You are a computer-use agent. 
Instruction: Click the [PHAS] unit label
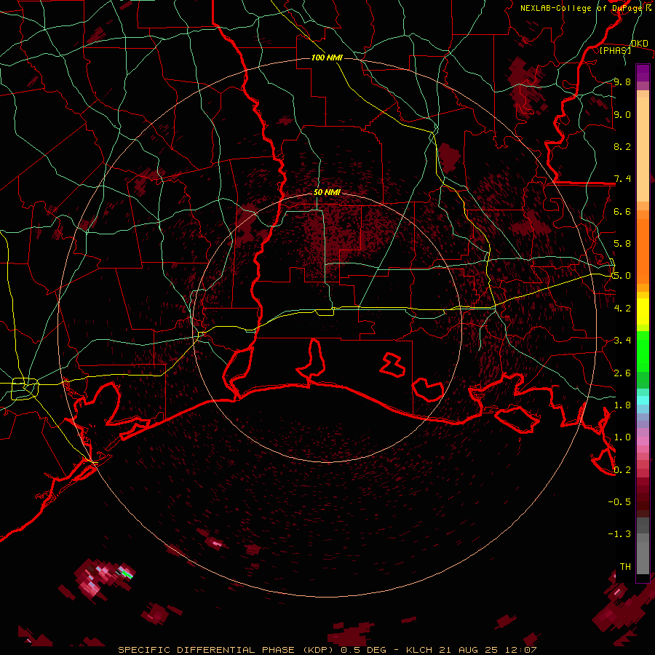[615, 50]
